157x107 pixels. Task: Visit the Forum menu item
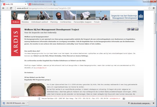point(97,22)
